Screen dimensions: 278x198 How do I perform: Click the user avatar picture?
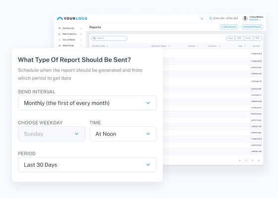click(245, 18)
